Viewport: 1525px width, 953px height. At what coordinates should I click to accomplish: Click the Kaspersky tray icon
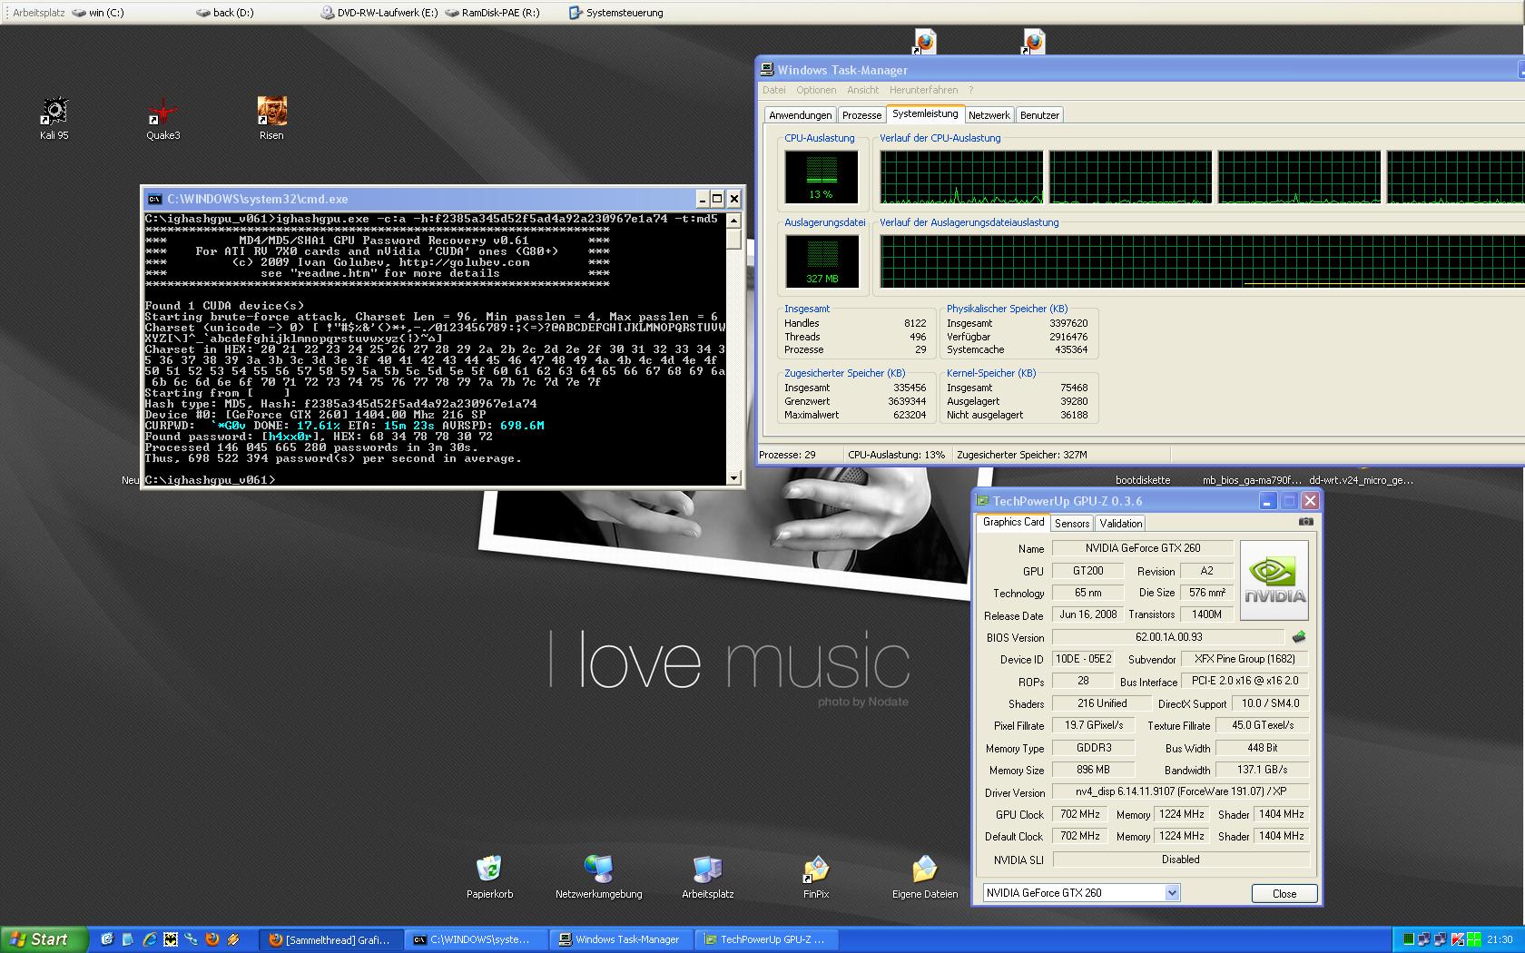tap(1458, 939)
